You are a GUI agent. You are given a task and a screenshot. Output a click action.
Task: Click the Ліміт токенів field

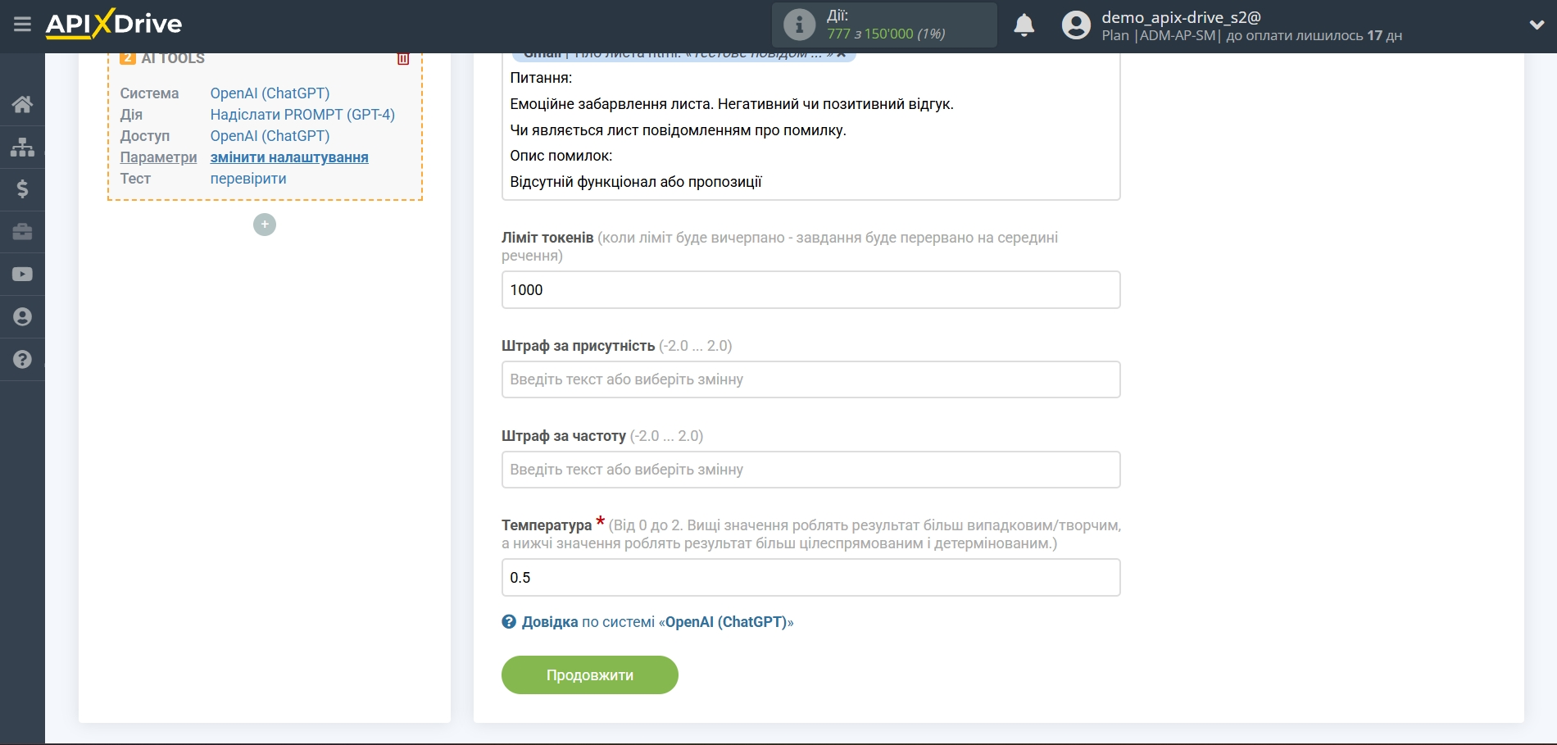point(810,290)
